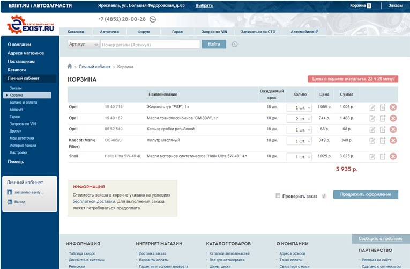Open Адреса магазинов in sidebar
The image size is (410, 269).
pos(26,53)
